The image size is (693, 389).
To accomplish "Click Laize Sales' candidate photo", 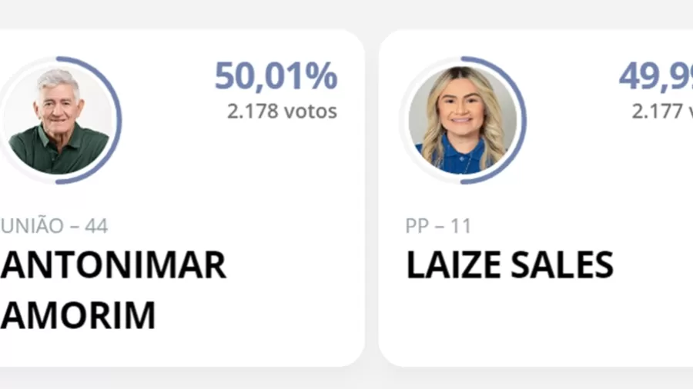I will (462, 120).
